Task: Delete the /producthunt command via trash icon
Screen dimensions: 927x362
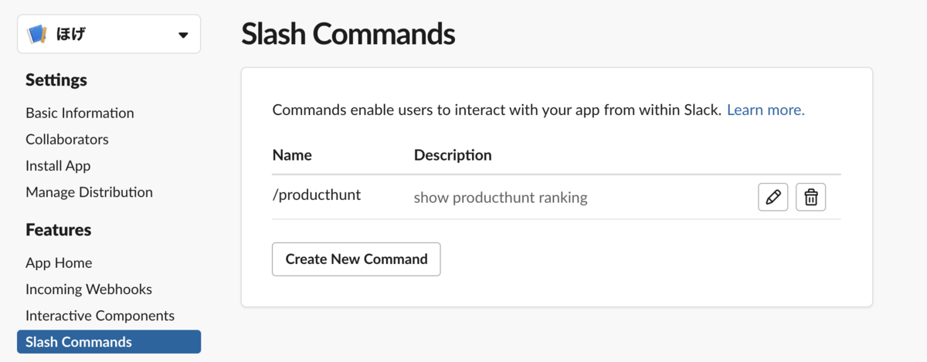Action: (x=810, y=197)
